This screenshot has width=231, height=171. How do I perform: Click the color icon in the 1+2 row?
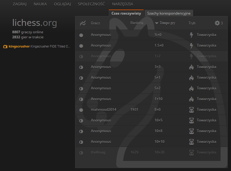81,57
